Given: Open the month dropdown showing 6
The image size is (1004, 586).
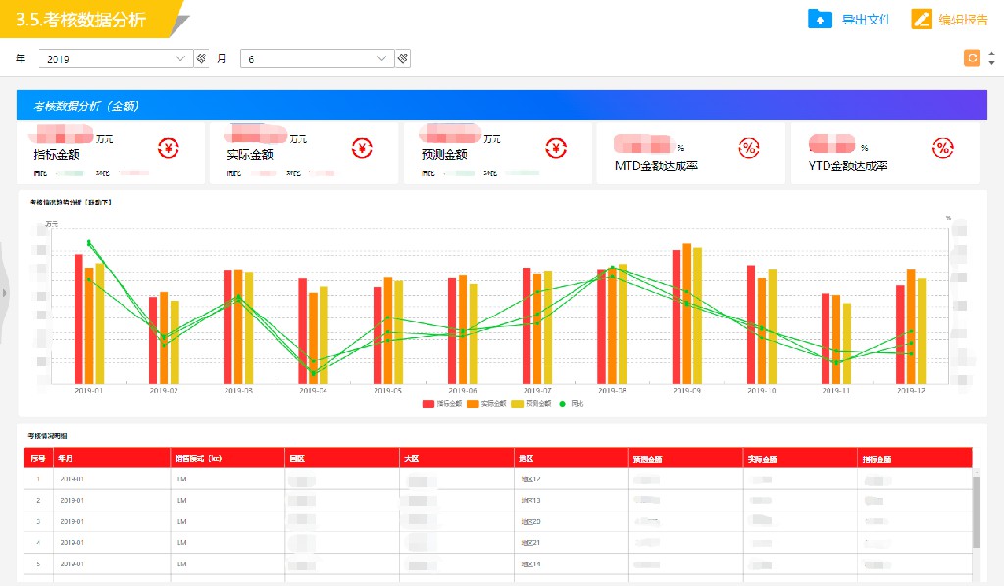Looking at the screenshot, I should pyautogui.click(x=317, y=58).
